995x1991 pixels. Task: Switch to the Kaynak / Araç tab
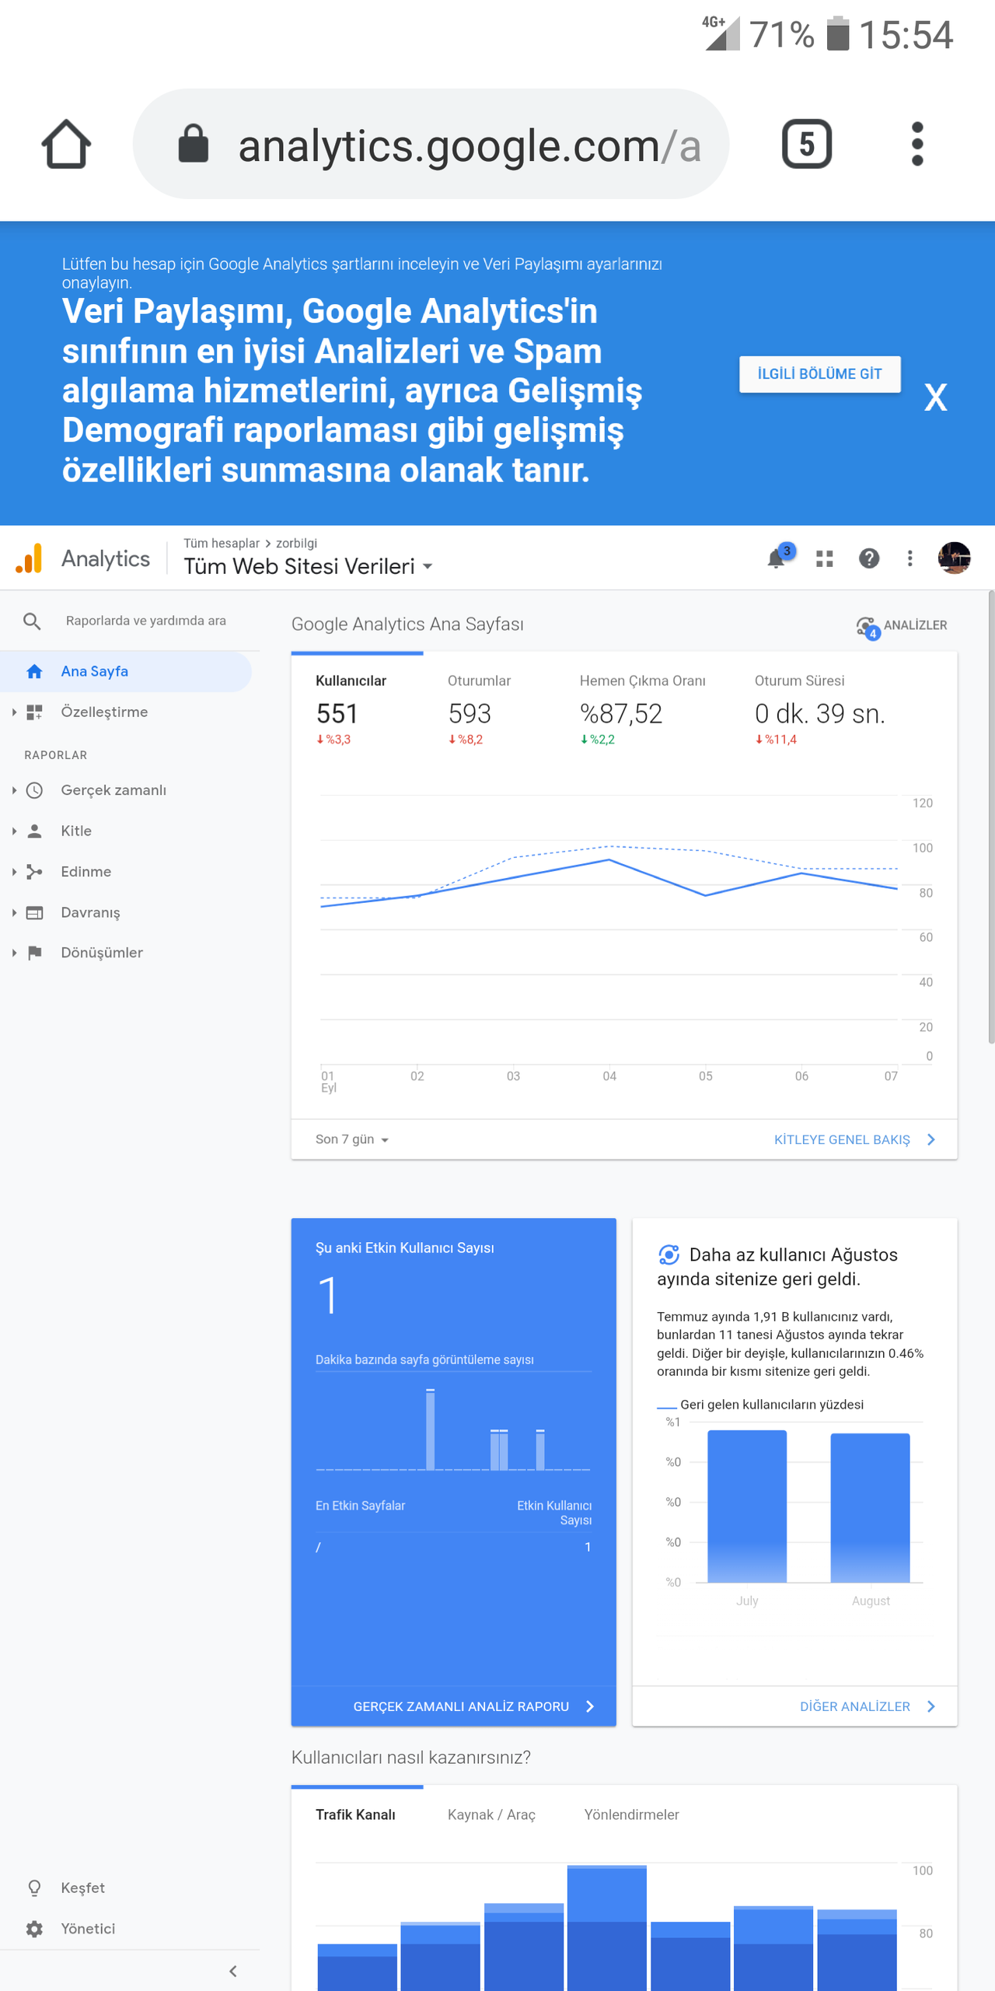(491, 1814)
